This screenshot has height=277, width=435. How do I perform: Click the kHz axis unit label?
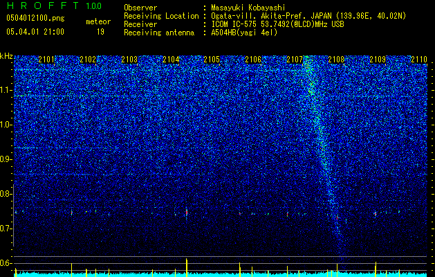click(x=6, y=56)
